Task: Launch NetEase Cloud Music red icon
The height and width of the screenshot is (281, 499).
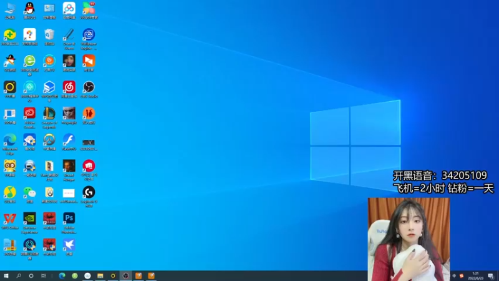Action: tap(69, 89)
